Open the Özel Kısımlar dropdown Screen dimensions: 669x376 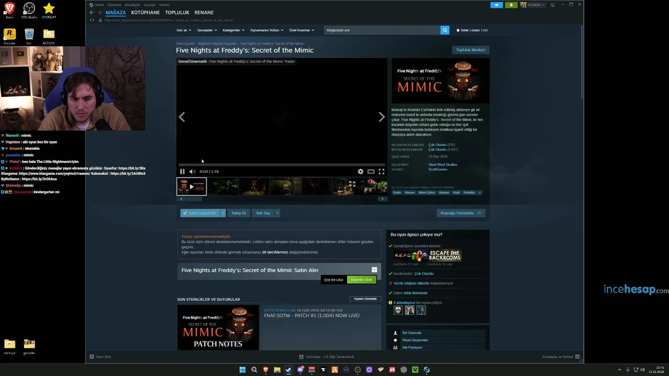[301, 30]
